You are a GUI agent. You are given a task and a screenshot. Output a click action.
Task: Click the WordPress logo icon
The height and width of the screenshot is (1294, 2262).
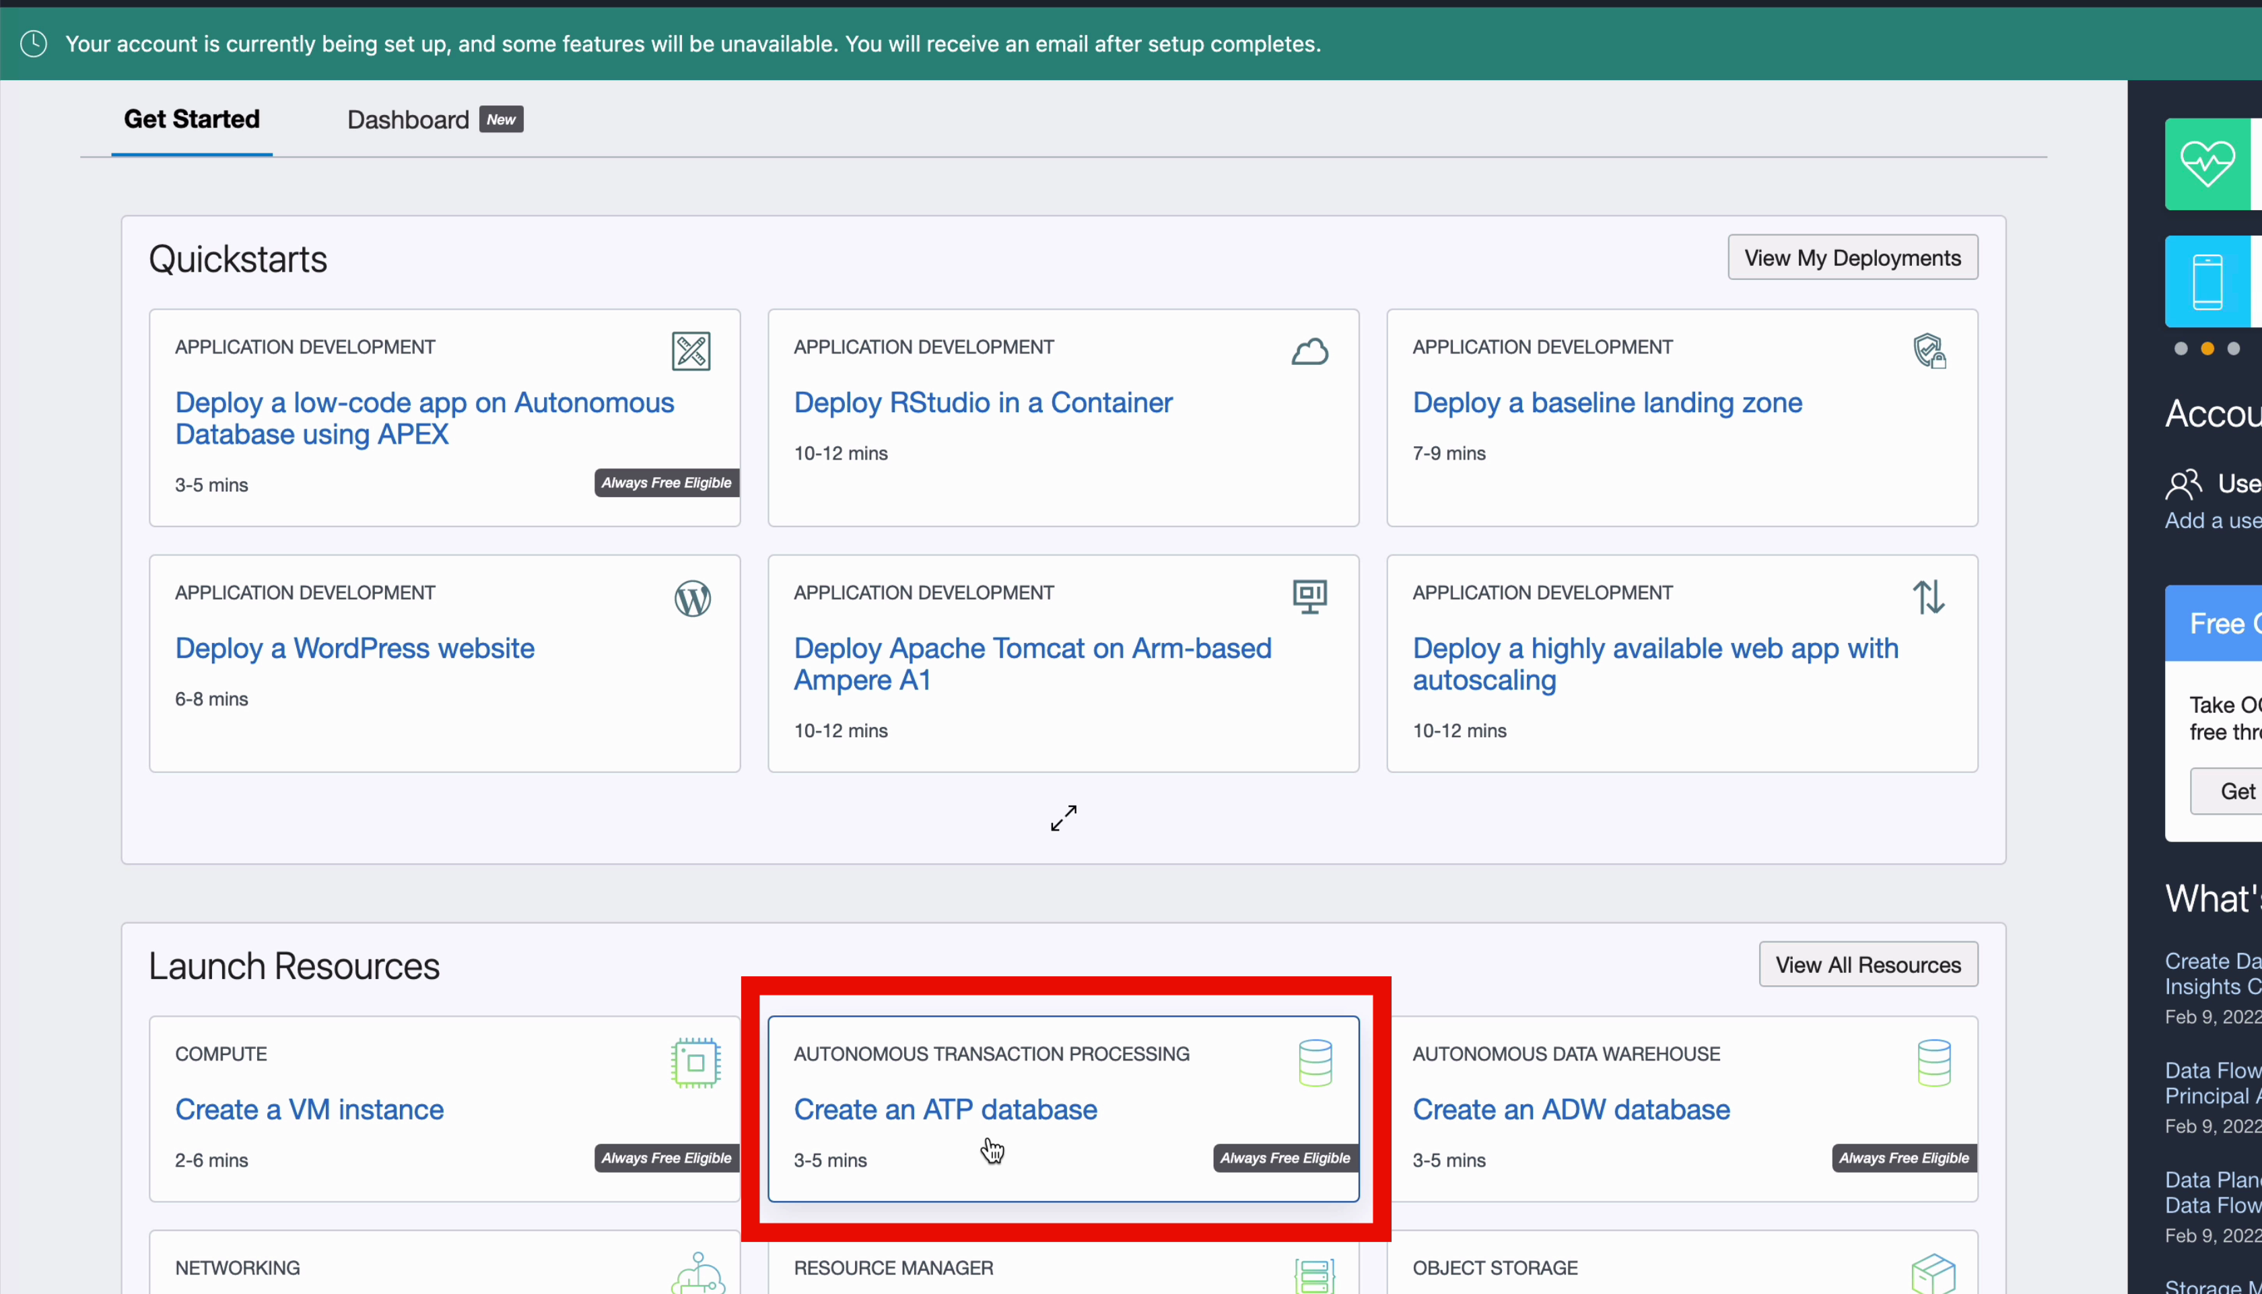(692, 598)
